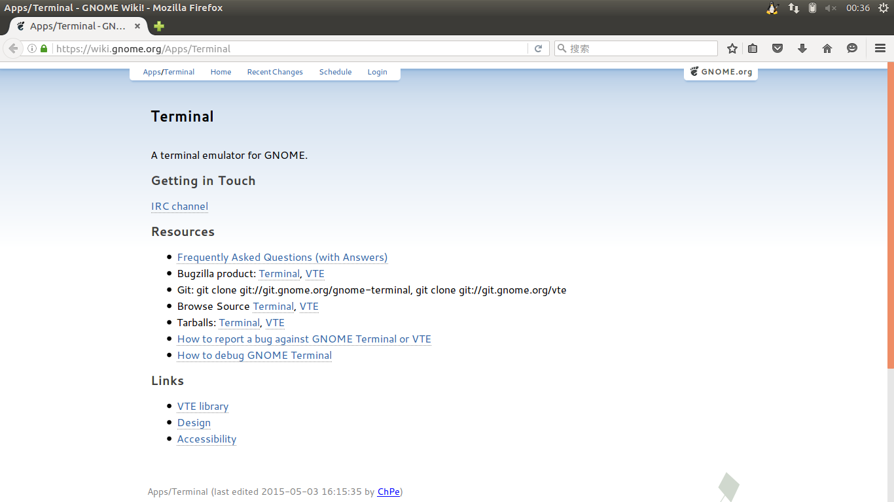Click the green secure padlock icon

44,48
